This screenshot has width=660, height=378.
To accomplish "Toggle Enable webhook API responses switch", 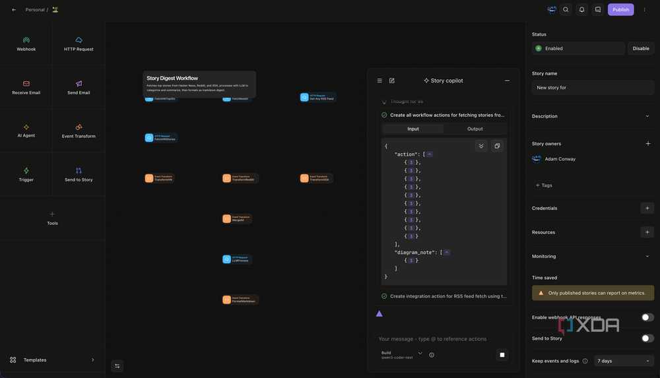I will point(647,317).
